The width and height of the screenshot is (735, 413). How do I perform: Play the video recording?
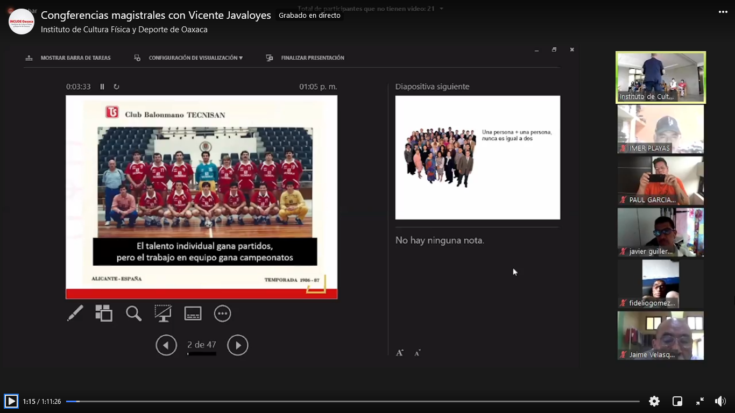[x=11, y=401]
